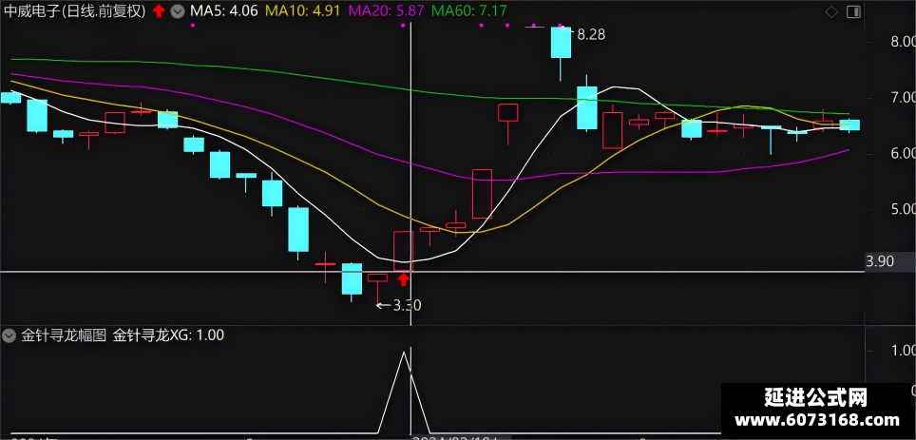Click the 金针寻龙XG: 1.00 value label
Viewport: 916px width, 440px height.
(x=168, y=335)
